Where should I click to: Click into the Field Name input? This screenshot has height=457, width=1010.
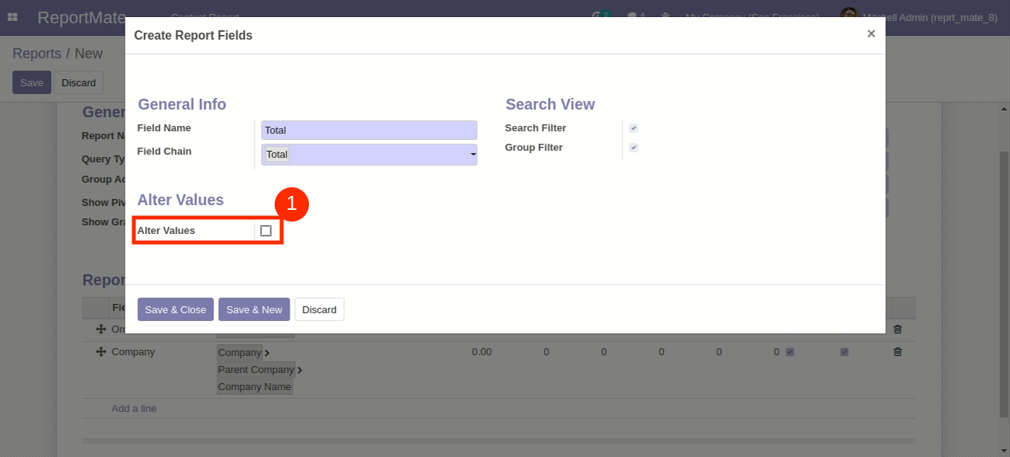coord(369,131)
